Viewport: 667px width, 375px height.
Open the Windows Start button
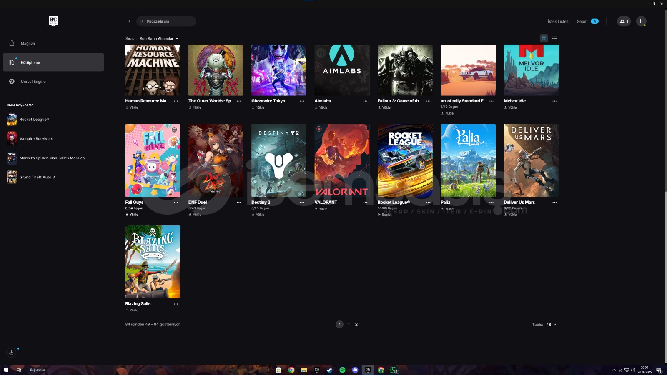(x=6, y=370)
